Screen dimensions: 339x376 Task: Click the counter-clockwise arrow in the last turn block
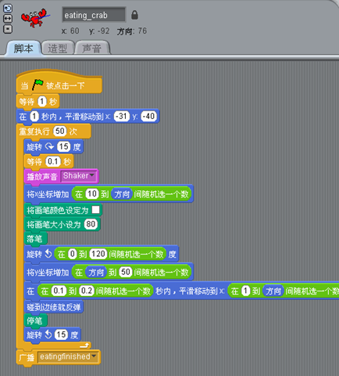pyautogui.click(x=48, y=334)
